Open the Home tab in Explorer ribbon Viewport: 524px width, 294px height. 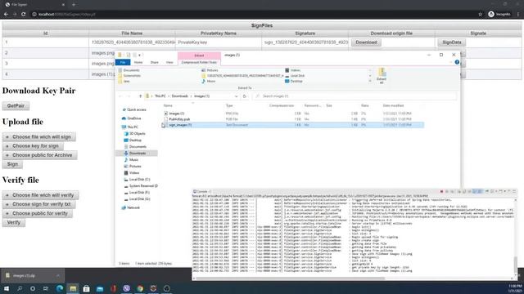138,62
